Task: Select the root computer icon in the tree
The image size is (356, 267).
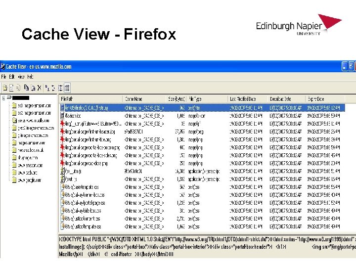Action: (x=9, y=97)
